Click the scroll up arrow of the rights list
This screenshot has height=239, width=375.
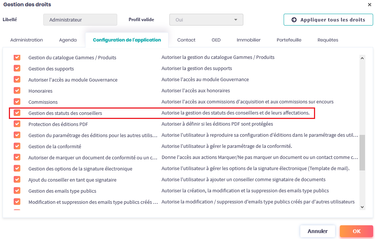point(362,58)
